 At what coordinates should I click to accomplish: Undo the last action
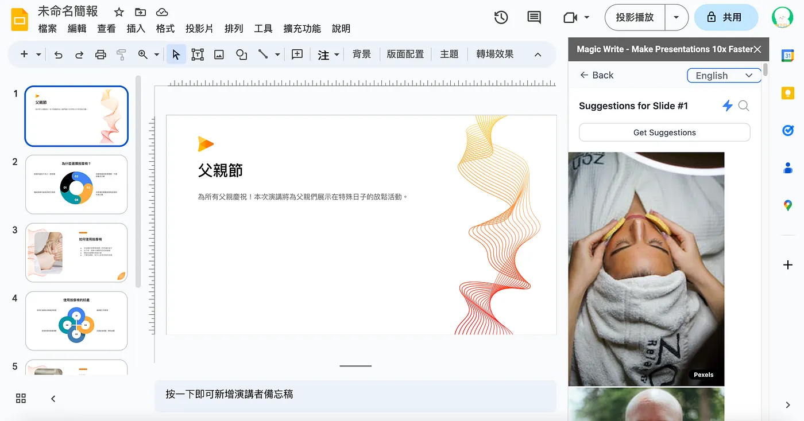point(59,54)
